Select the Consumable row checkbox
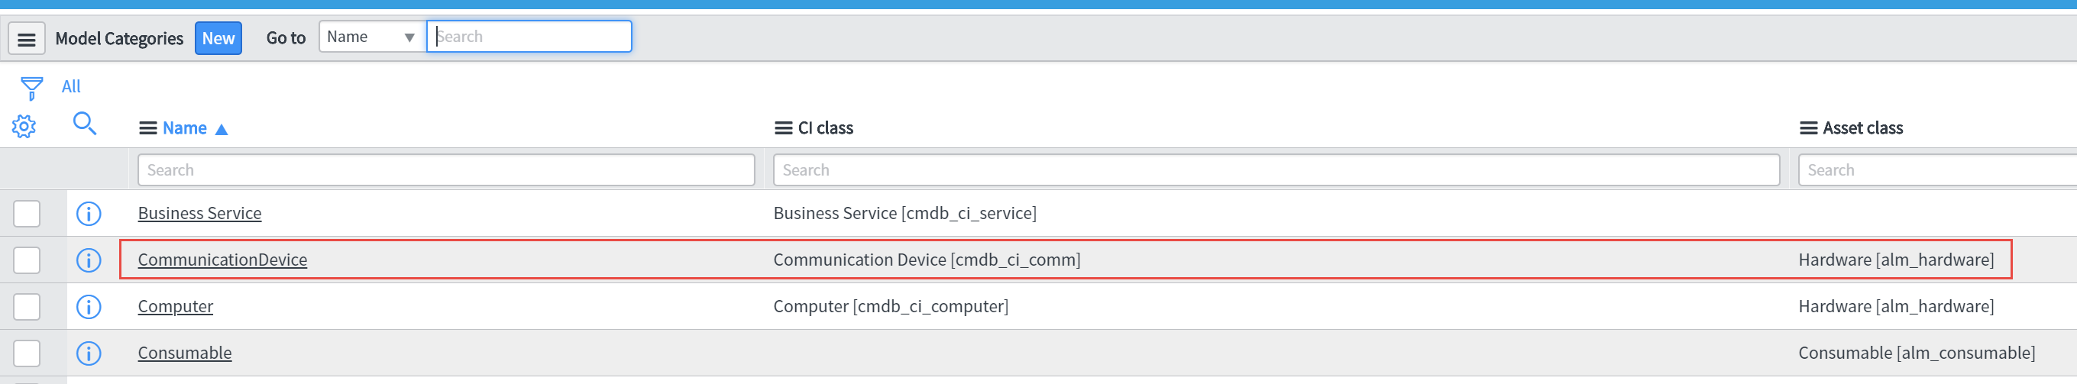 [x=27, y=353]
